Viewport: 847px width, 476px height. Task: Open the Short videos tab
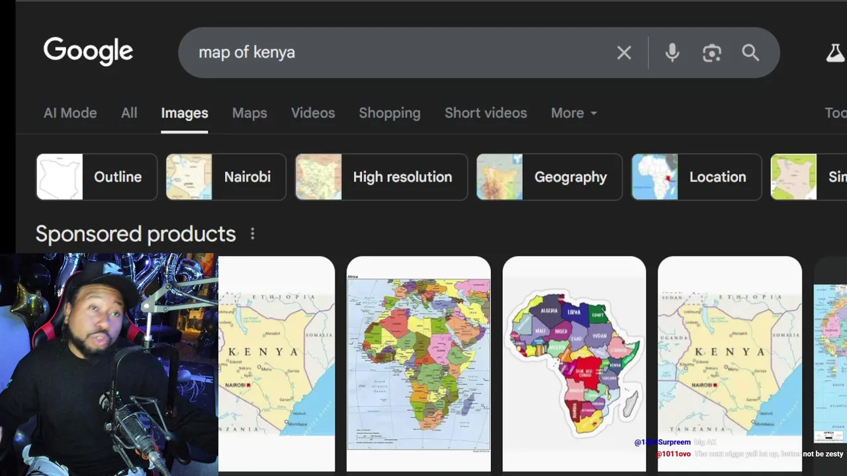click(486, 113)
